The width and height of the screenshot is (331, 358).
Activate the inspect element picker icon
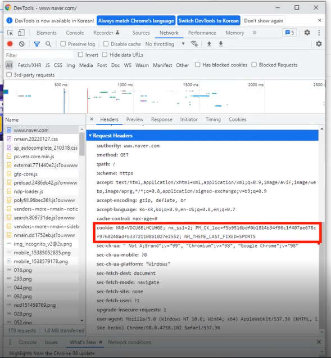tap(10, 33)
